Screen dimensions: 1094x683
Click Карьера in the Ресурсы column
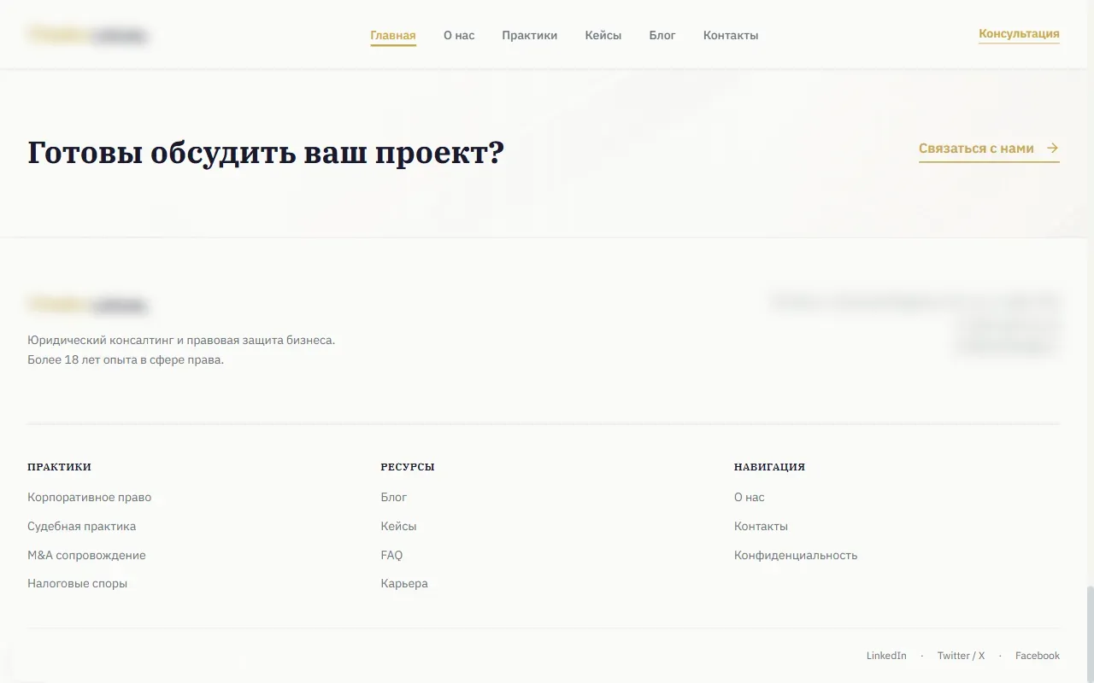[404, 583]
